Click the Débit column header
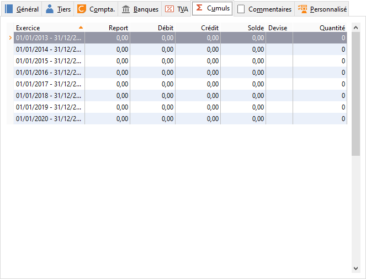 pos(153,28)
